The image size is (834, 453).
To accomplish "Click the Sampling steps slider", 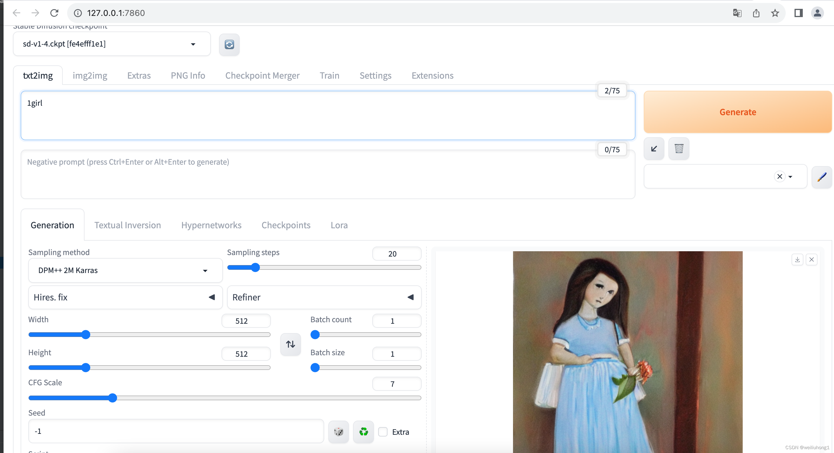I will point(324,267).
